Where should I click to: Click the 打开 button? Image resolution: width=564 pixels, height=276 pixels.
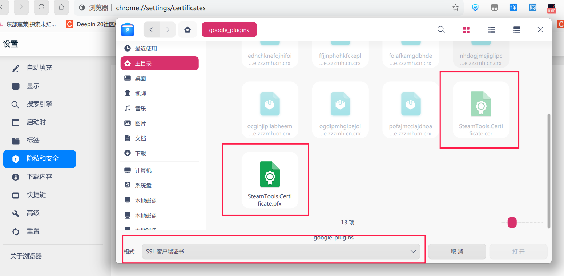coord(518,251)
